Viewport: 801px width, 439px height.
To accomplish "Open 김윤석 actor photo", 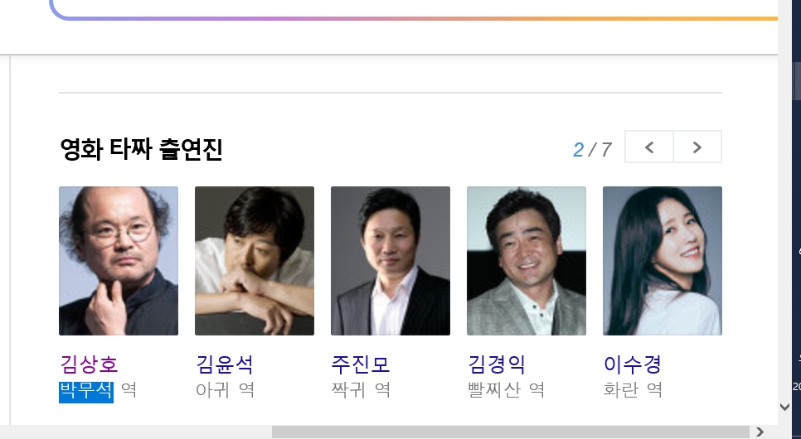I will pyautogui.click(x=255, y=261).
